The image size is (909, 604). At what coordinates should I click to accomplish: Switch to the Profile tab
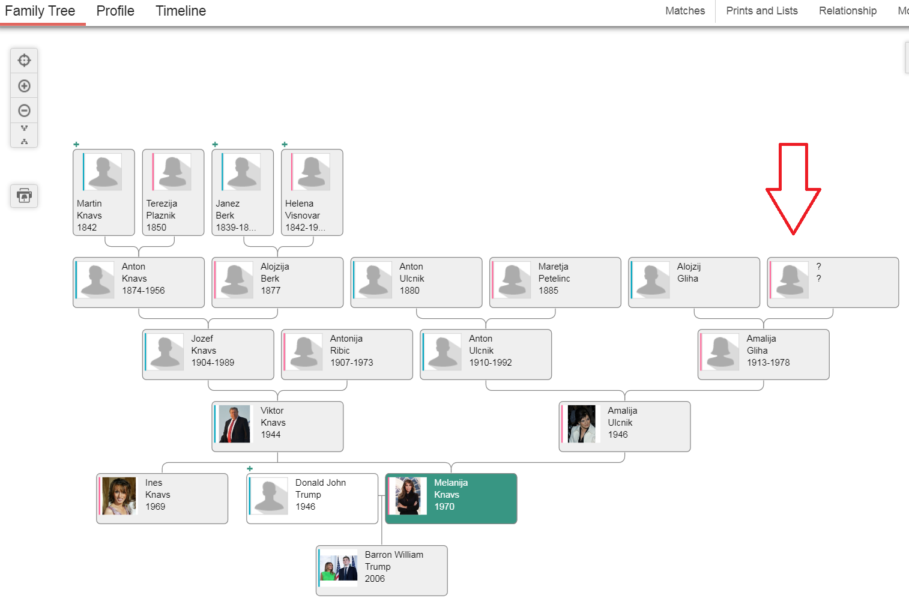(115, 11)
